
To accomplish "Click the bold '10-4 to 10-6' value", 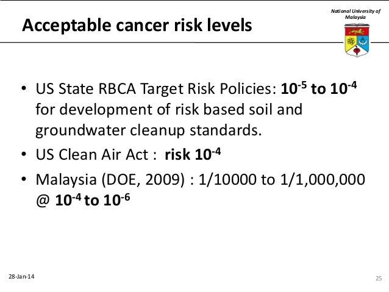I will point(93,200).
